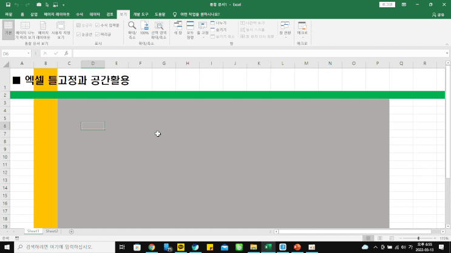Viewport: 451px width, 253px height.
Task: Open the 페이지 레이아웃 ribbon tab
Action: click(56, 15)
